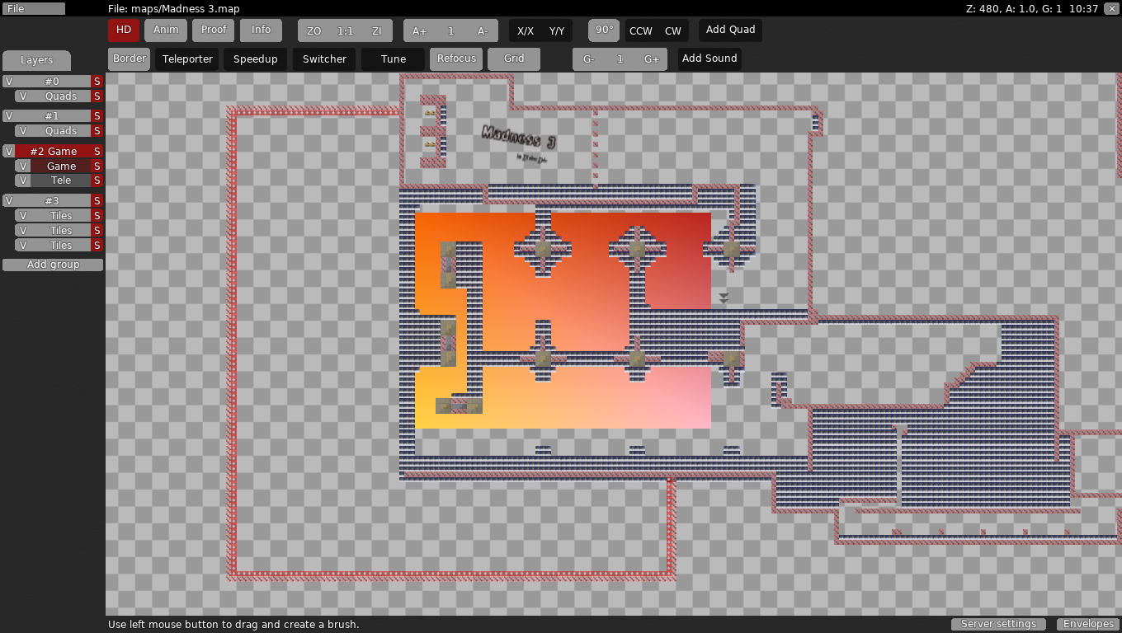Open Server settings
This screenshot has width=1122, height=633.
[998, 624]
